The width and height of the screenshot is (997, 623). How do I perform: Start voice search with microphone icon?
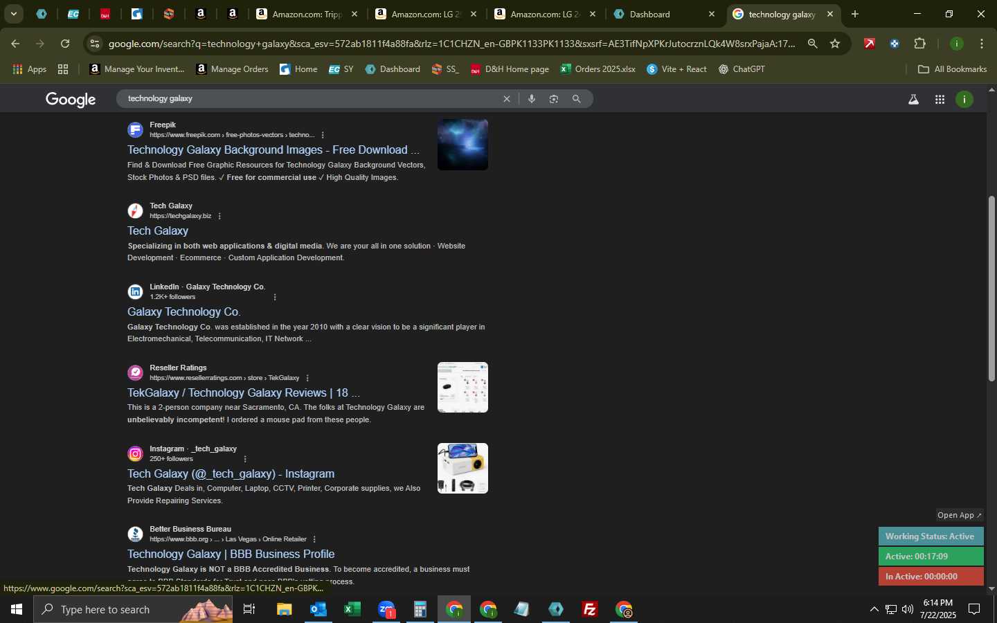tap(531, 99)
